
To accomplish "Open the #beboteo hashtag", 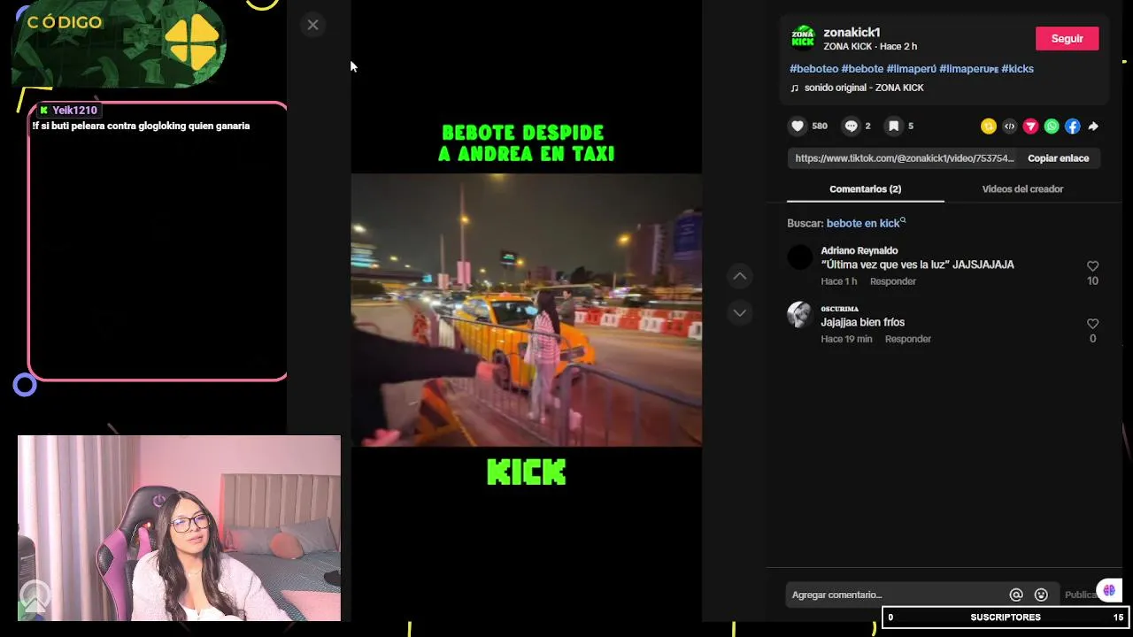I will click(x=813, y=69).
